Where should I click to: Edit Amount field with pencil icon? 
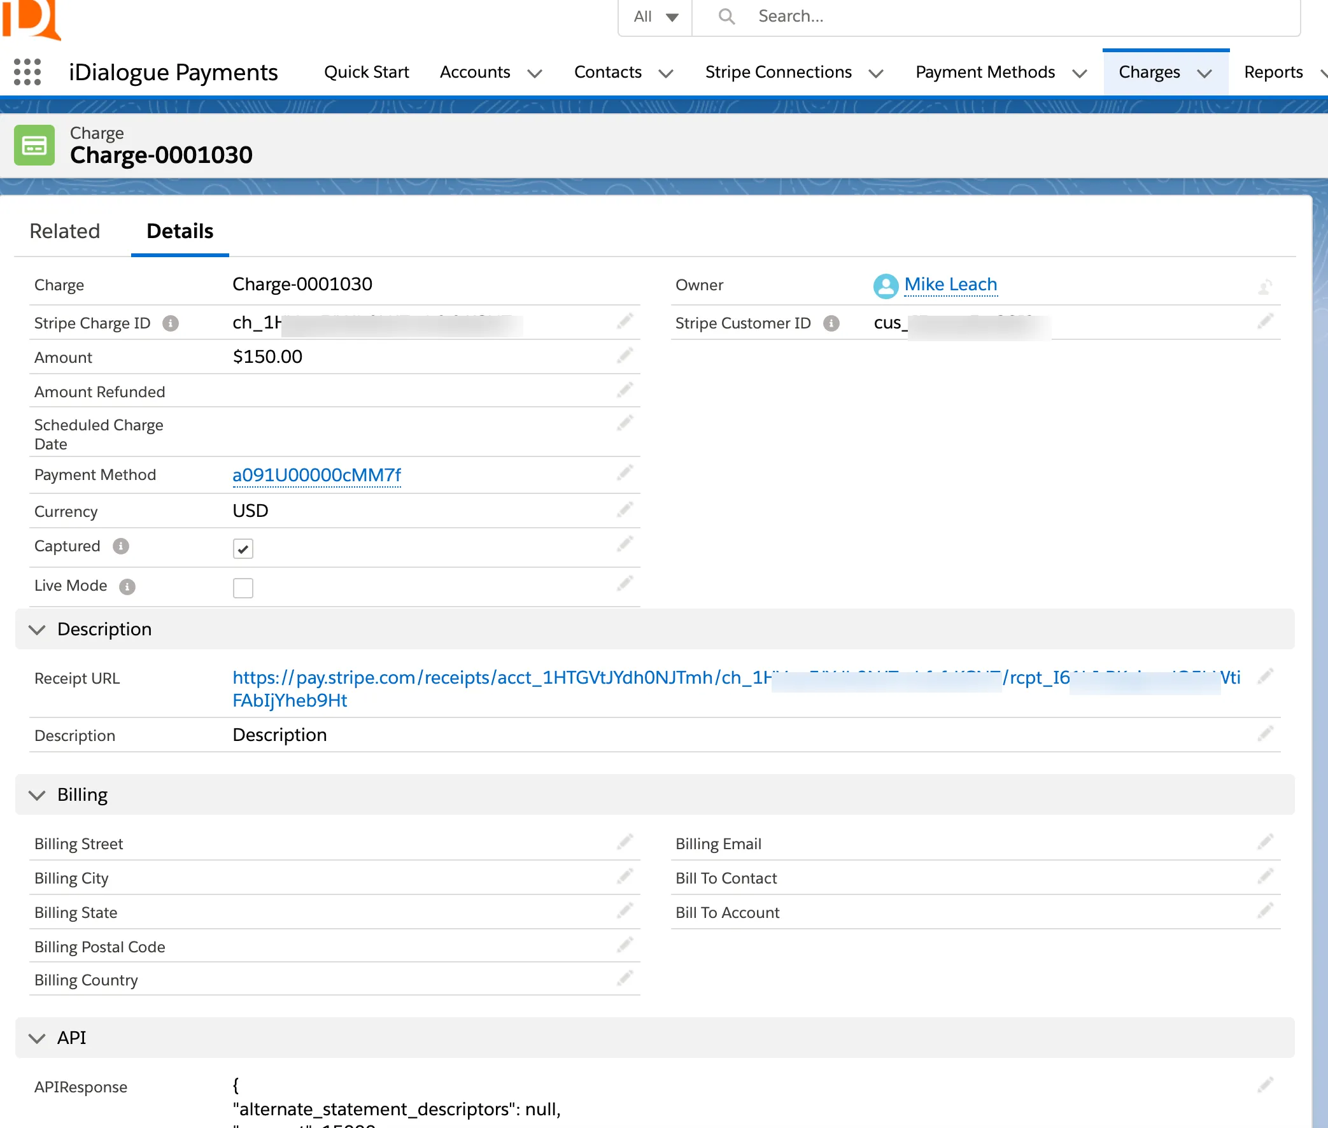point(625,356)
